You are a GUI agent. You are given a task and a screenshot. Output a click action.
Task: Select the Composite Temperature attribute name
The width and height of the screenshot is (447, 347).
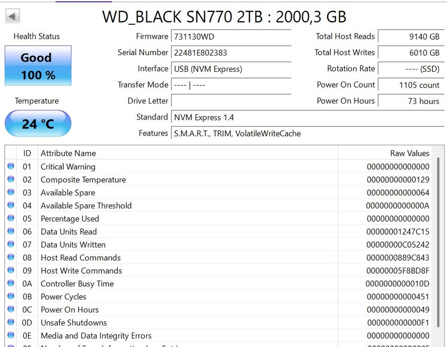point(83,180)
